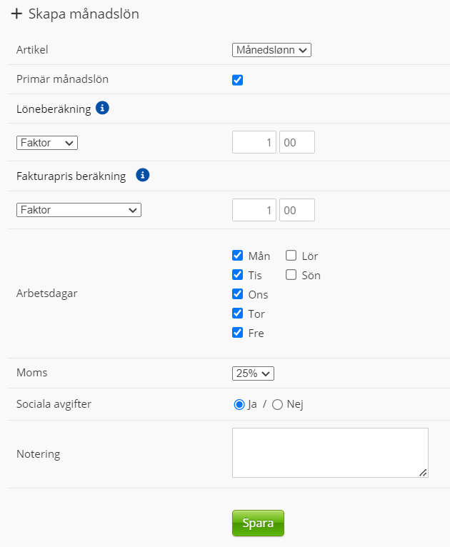
Task: Expand the Fakturapris beräkning Faktor dropdown
Action: pos(79,210)
